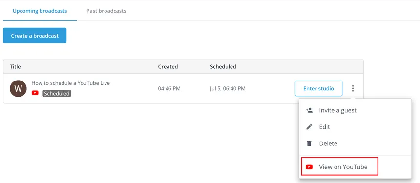Click the Create a broadcast button
The width and height of the screenshot is (420, 183).
[x=35, y=36]
